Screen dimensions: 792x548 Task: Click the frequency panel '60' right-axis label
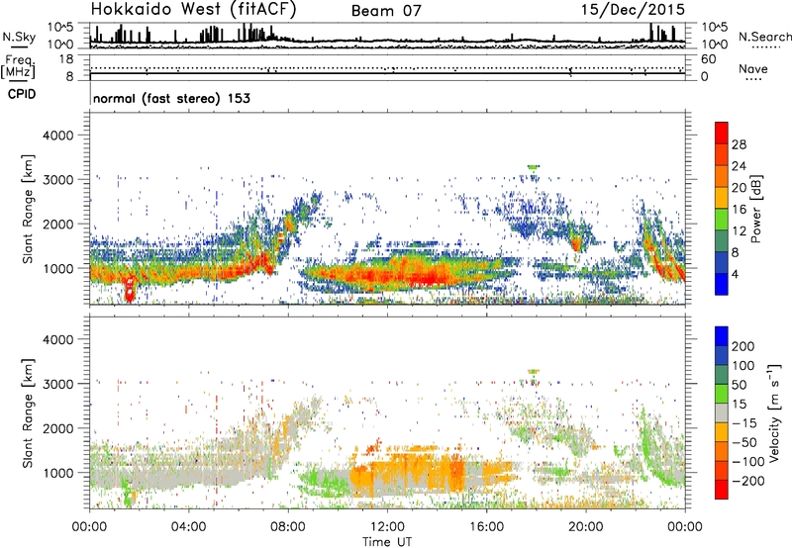709,59
